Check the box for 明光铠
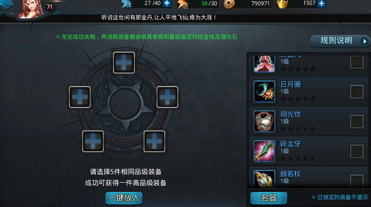The width and height of the screenshot is (371, 207). [357, 122]
